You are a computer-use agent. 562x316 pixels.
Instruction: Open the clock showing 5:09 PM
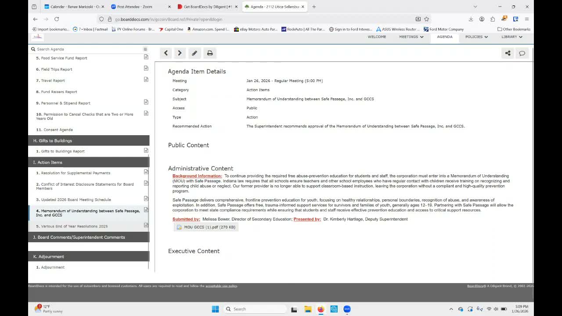(x=520, y=309)
